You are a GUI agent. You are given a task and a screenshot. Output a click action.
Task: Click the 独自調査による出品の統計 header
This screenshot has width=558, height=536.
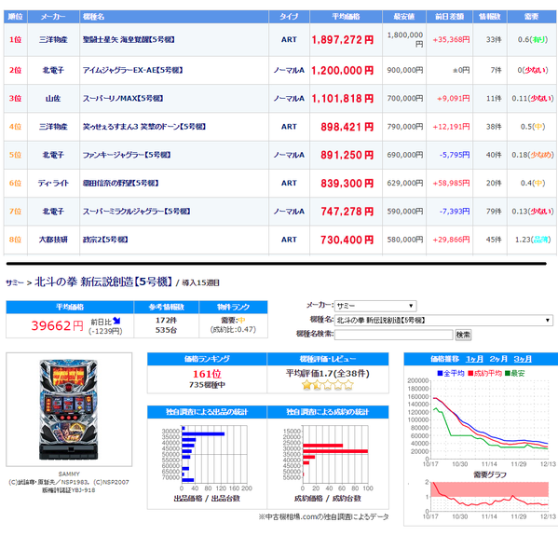(207, 412)
